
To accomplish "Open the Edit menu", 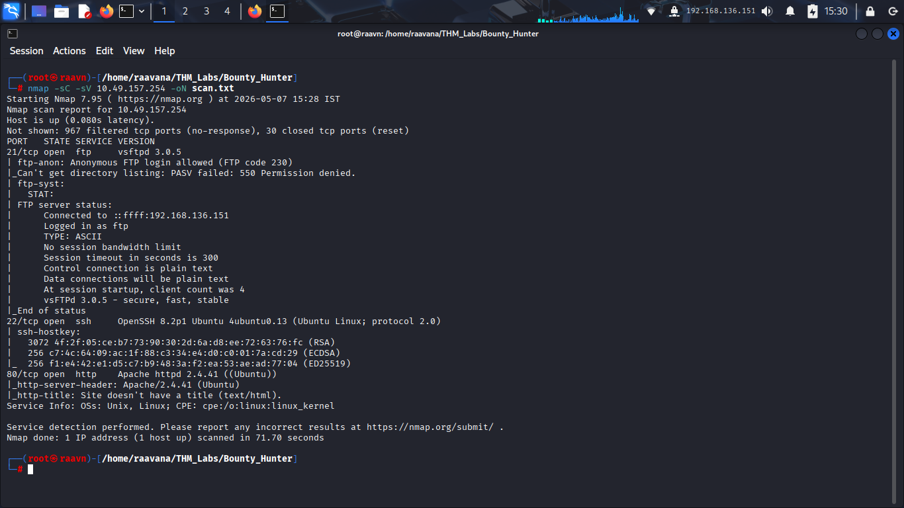I will (x=105, y=51).
